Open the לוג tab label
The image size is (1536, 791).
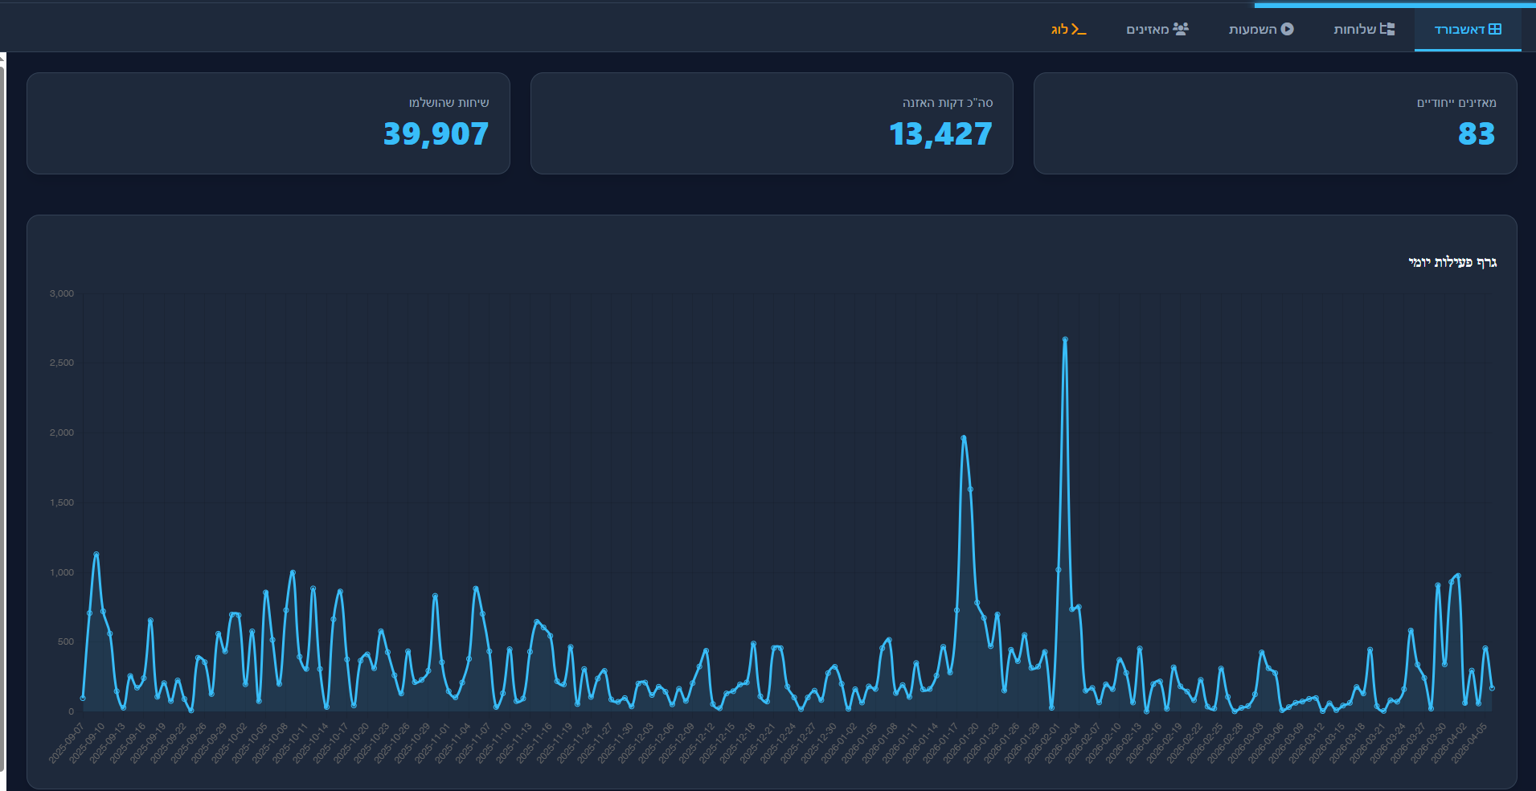click(1060, 30)
